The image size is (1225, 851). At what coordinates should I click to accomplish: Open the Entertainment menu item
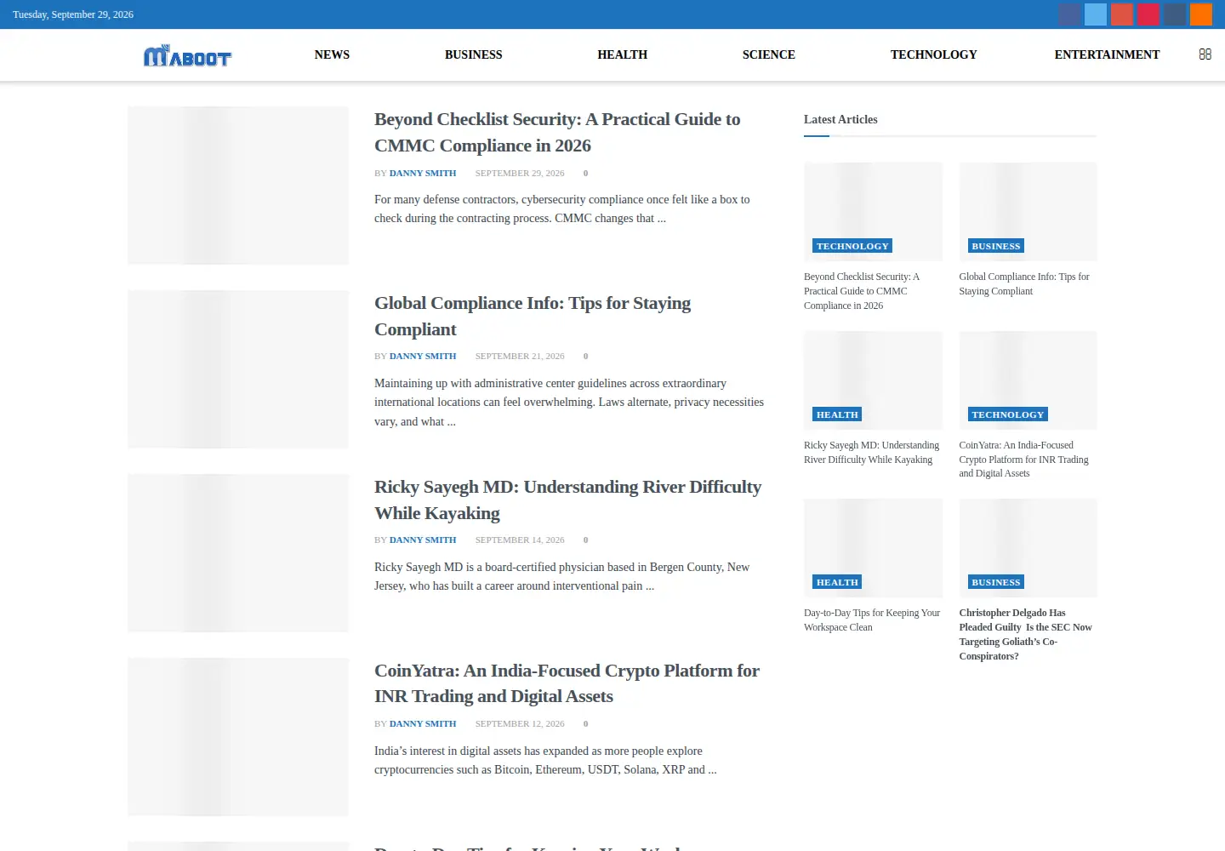pyautogui.click(x=1107, y=54)
